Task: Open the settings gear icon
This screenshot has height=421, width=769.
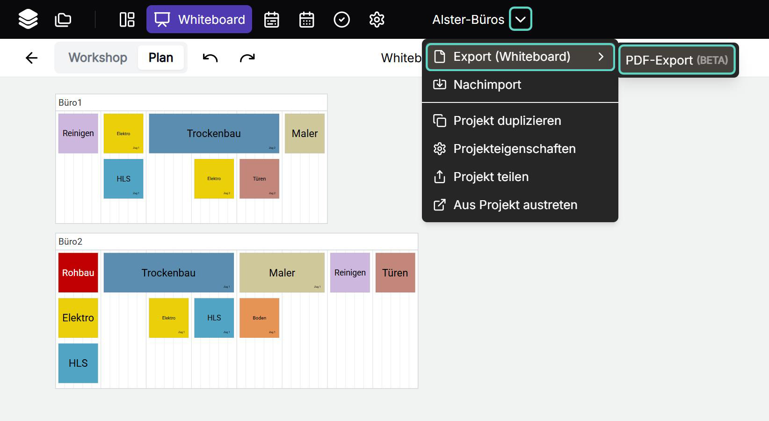Action: coord(377,19)
